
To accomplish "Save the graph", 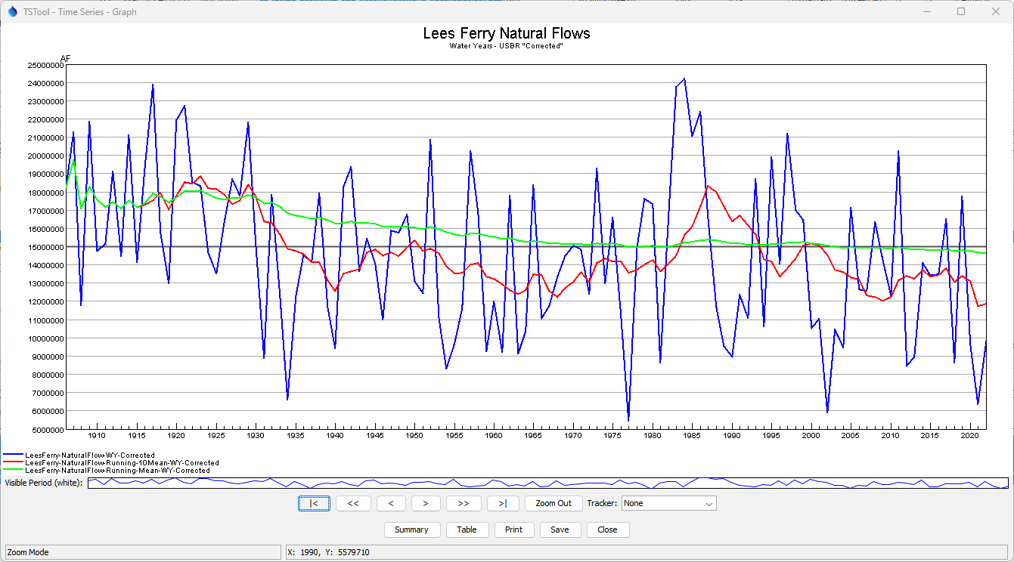I will click(x=560, y=530).
